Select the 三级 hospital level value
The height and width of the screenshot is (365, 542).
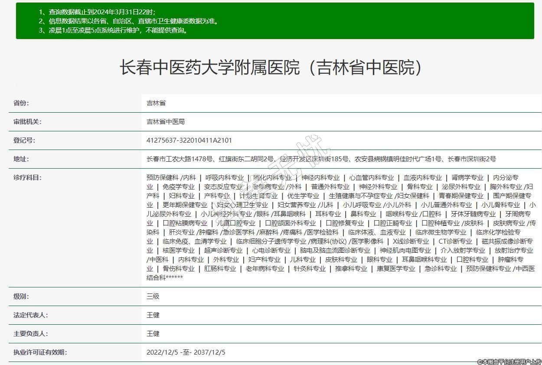[x=153, y=297]
